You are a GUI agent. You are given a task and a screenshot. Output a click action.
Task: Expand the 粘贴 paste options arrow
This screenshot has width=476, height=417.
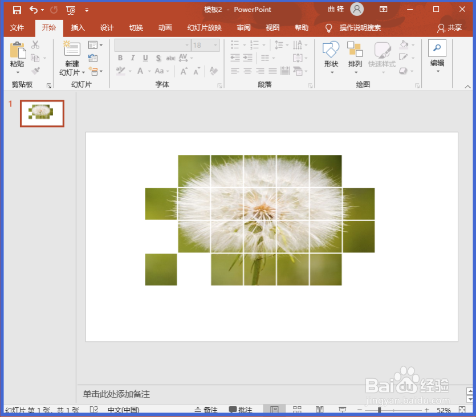click(18, 72)
